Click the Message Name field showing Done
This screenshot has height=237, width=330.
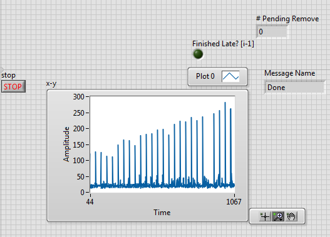[x=294, y=88]
